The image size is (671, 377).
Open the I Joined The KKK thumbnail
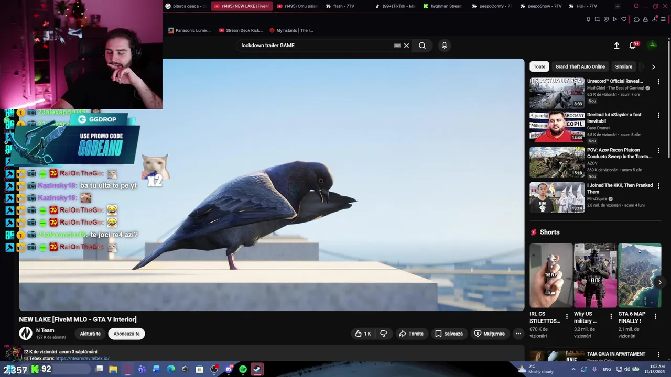click(557, 197)
